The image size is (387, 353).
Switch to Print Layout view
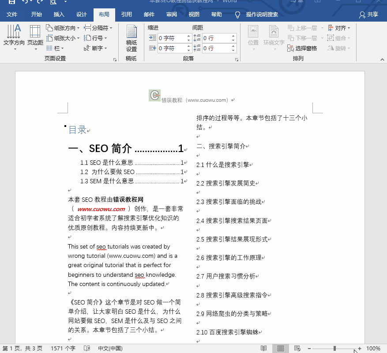pos(280,348)
